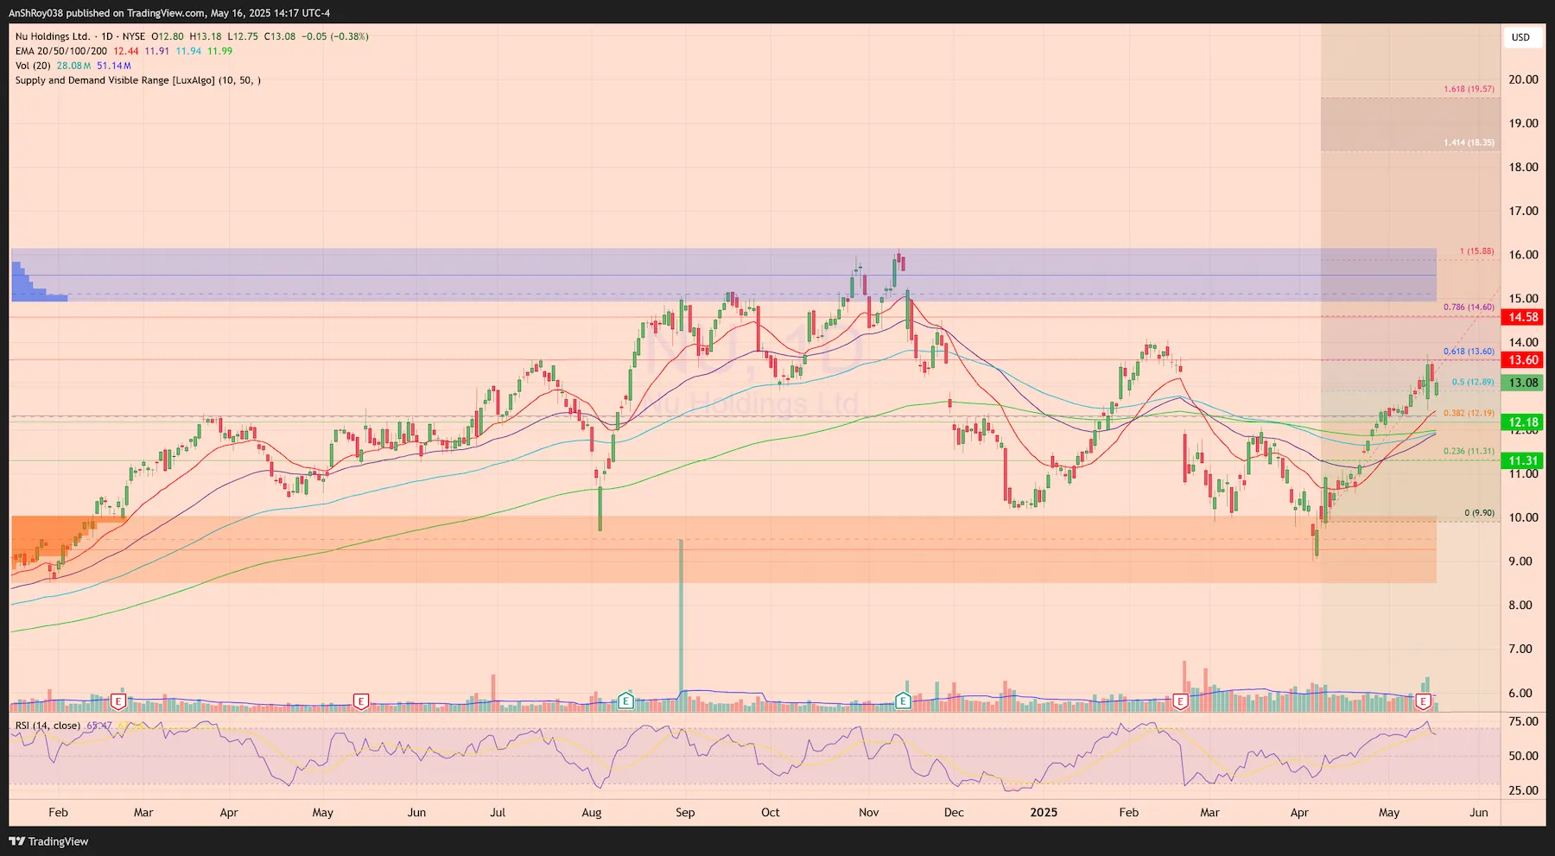Click the tall September volume spike bar
This screenshot has height=856, width=1555.
682,622
